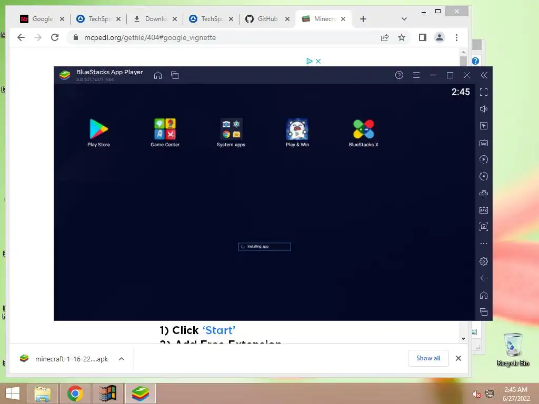Click the share page icon in Chrome
539x404 pixels.
pos(385,37)
